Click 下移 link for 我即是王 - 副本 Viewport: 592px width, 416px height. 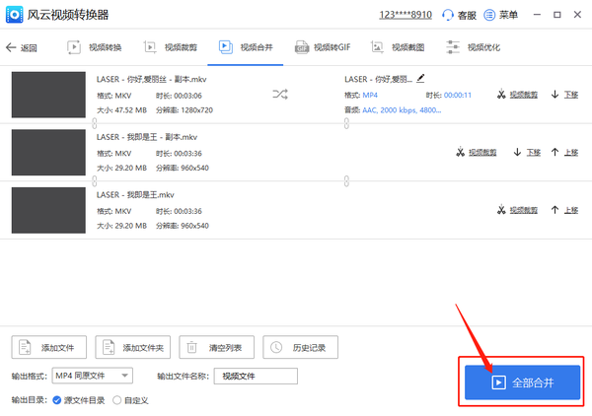(x=534, y=153)
